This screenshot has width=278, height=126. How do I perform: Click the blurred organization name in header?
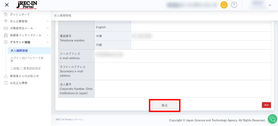pos(191,5)
